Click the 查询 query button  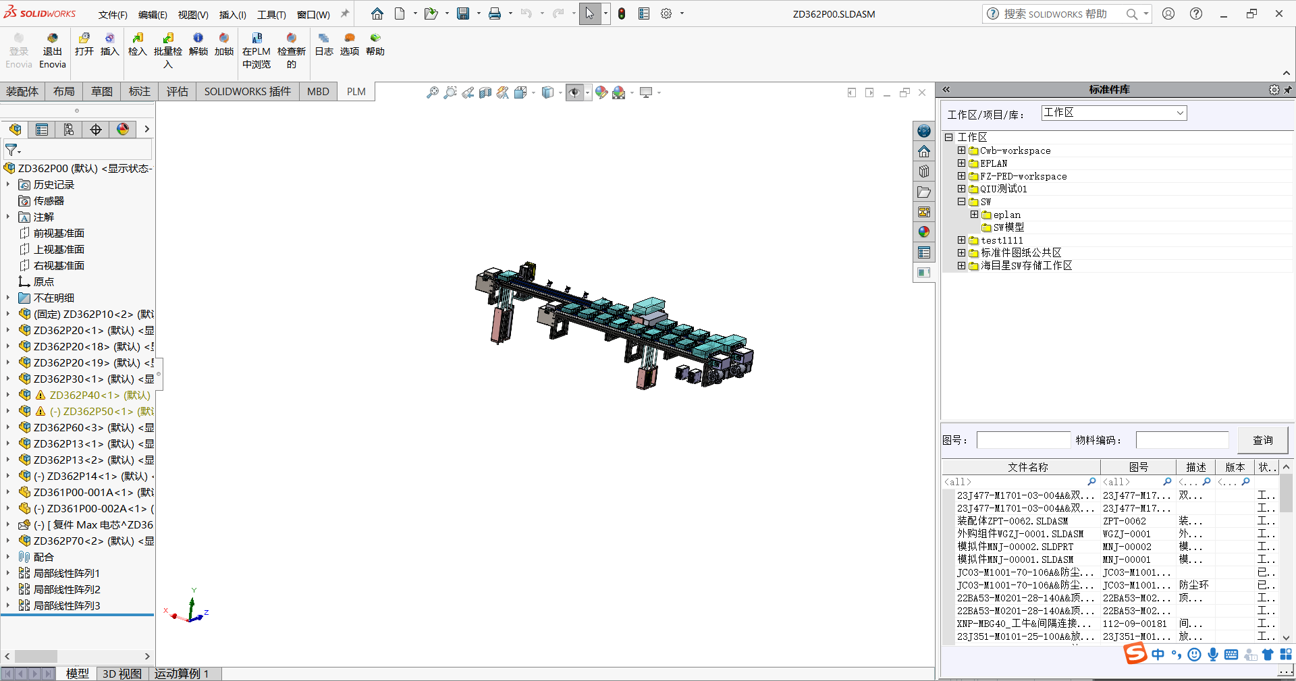[x=1262, y=440]
